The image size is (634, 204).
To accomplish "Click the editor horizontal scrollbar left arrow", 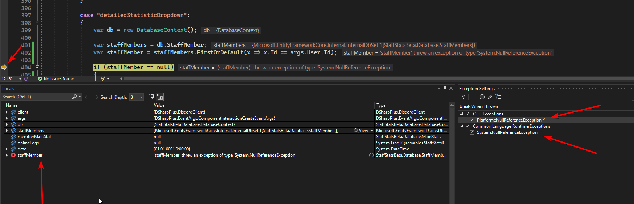I will click(121, 78).
